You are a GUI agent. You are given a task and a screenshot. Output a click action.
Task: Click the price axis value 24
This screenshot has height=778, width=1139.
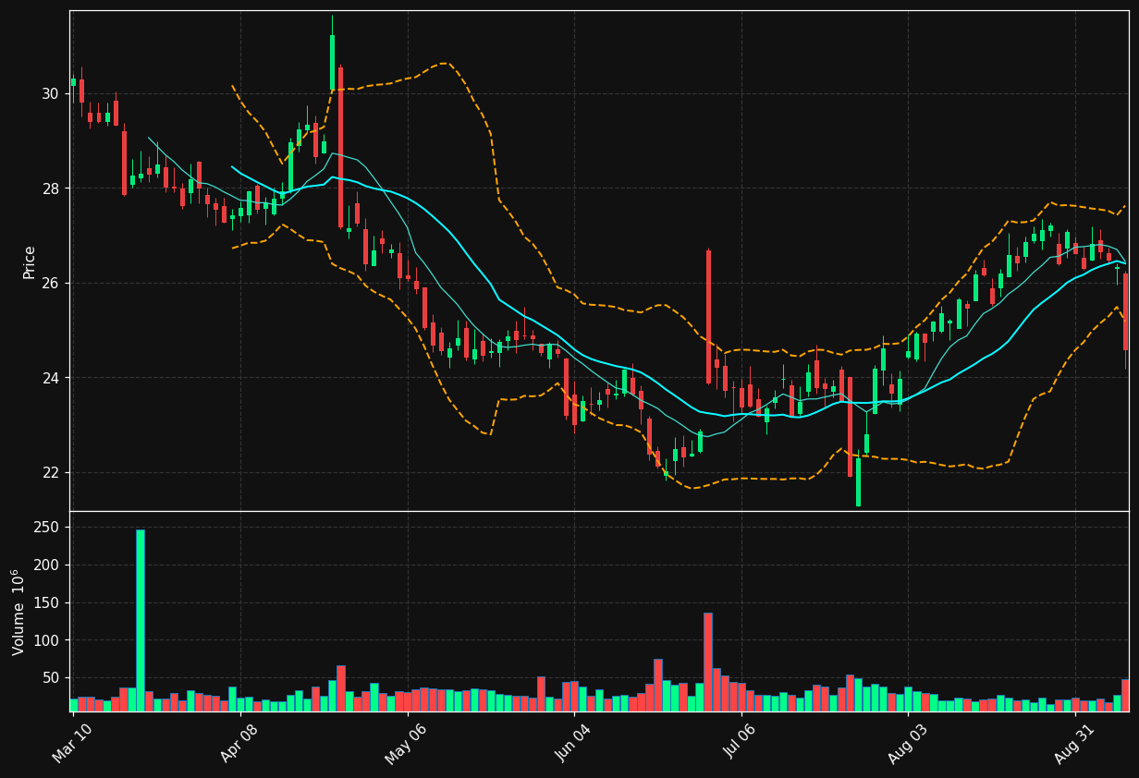pyautogui.click(x=50, y=378)
